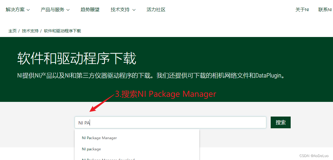Focus the search box containing NI PA
The width and height of the screenshot is (333, 160).
[170, 122]
